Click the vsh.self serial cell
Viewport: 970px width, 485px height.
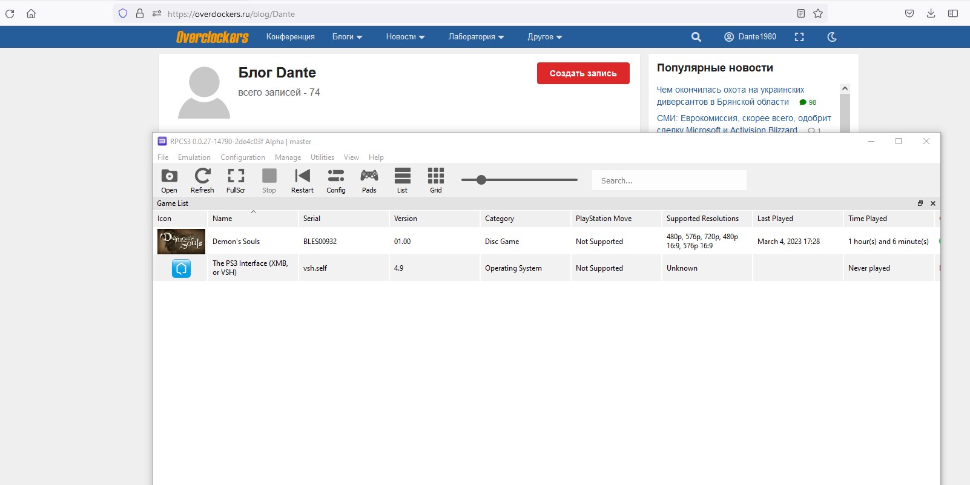pos(315,268)
